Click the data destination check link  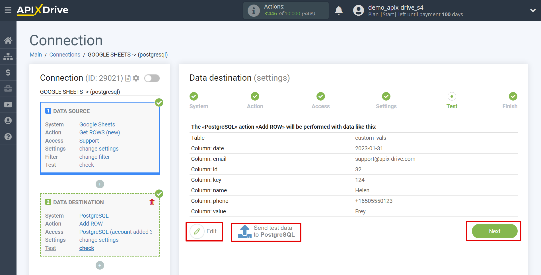(x=87, y=248)
